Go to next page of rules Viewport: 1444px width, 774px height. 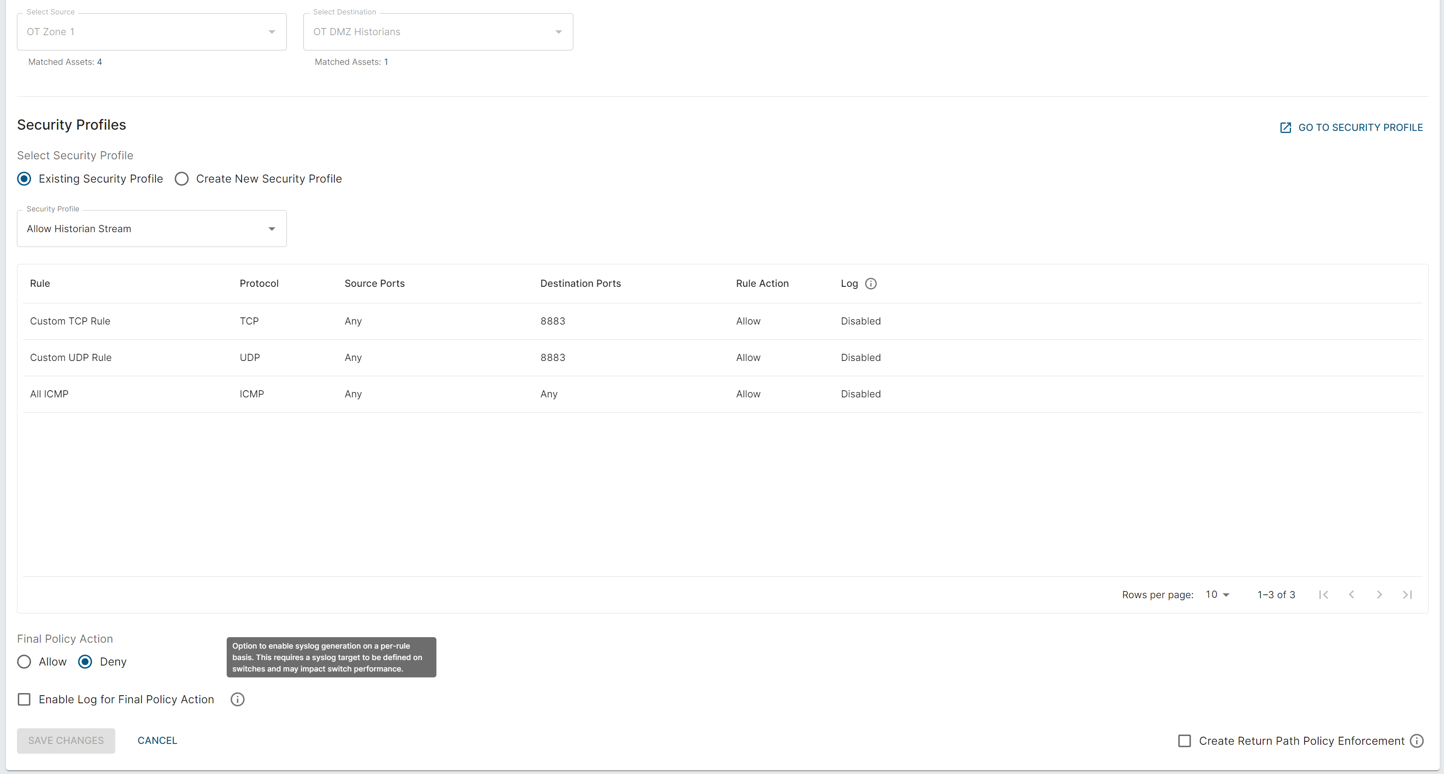click(x=1380, y=595)
